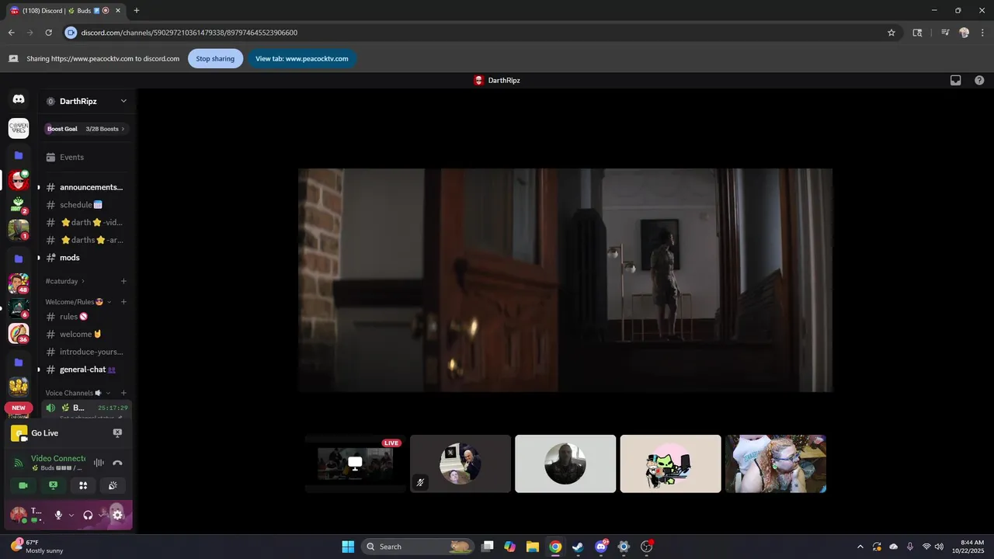Select the cat avatar participant tile

tap(670, 464)
